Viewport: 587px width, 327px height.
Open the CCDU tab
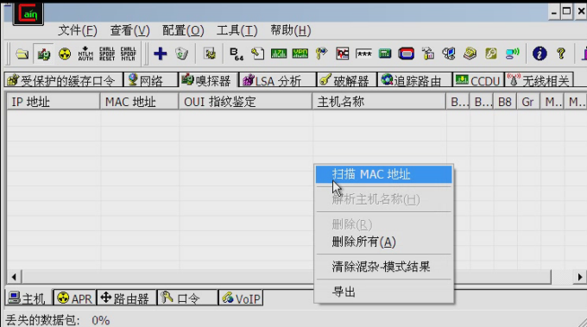(478, 80)
